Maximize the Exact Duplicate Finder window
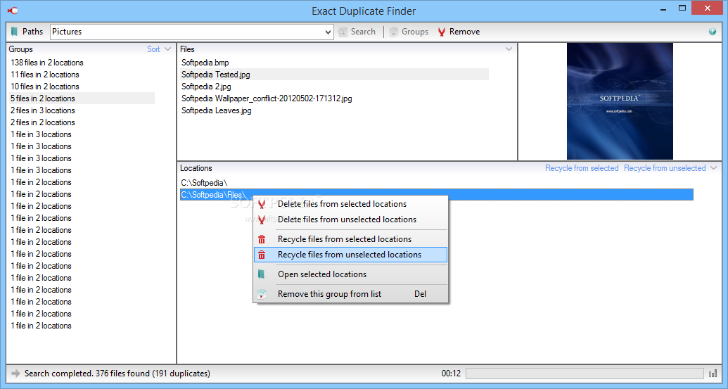 tap(682, 8)
